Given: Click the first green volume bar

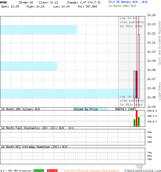Looking at the screenshot, I should [x=134, y=123].
